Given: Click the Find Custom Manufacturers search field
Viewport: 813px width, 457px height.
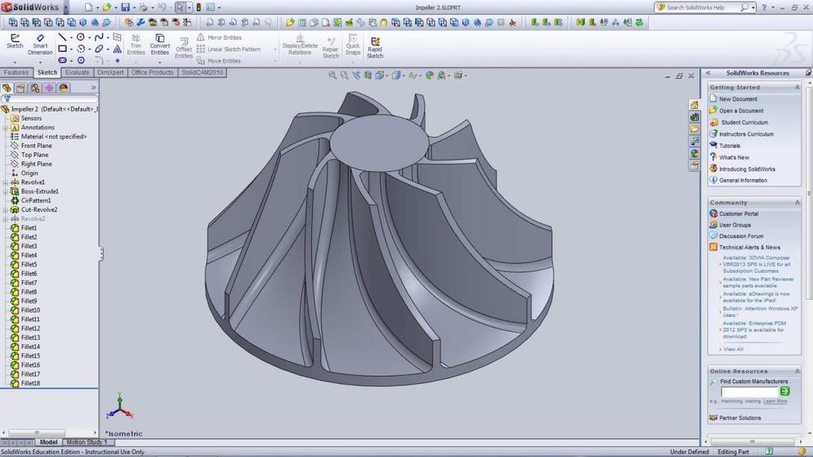Looking at the screenshot, I should [x=749, y=392].
